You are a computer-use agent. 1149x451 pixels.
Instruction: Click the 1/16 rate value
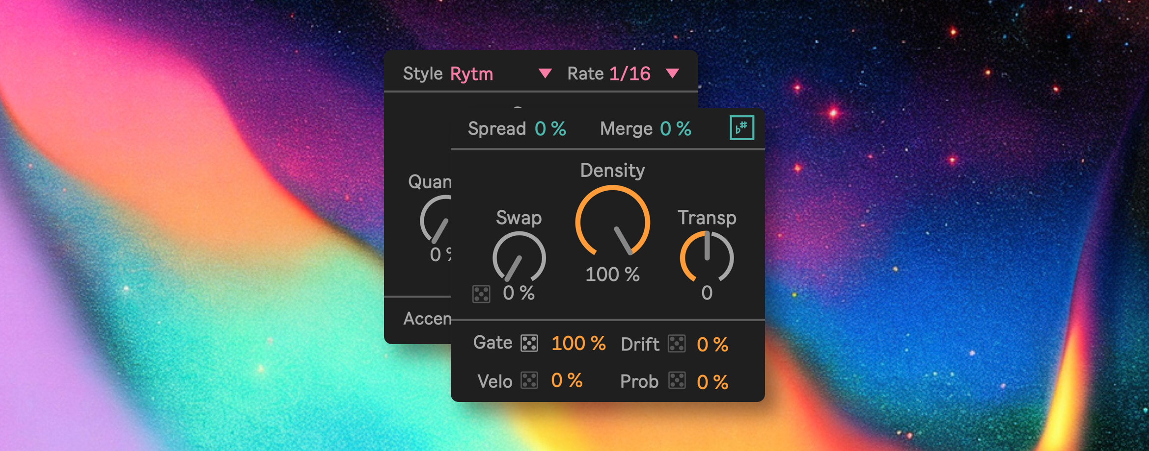629,74
